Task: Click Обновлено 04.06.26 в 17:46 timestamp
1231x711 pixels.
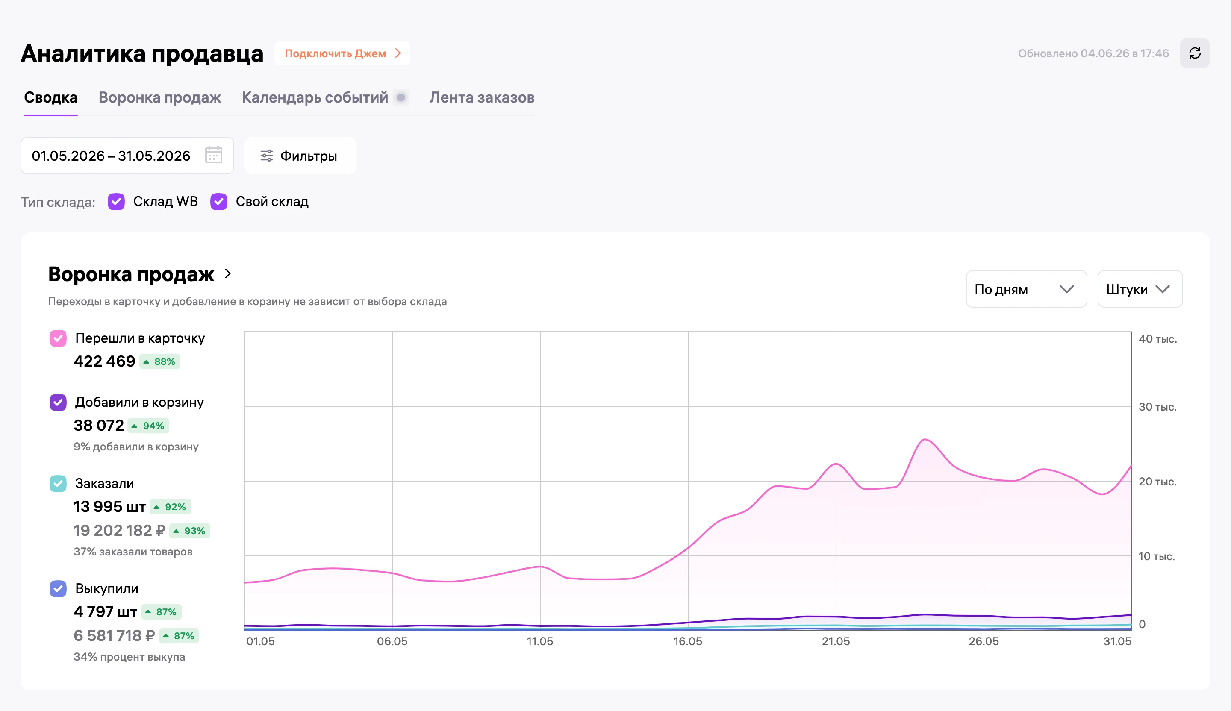Action: (1093, 53)
